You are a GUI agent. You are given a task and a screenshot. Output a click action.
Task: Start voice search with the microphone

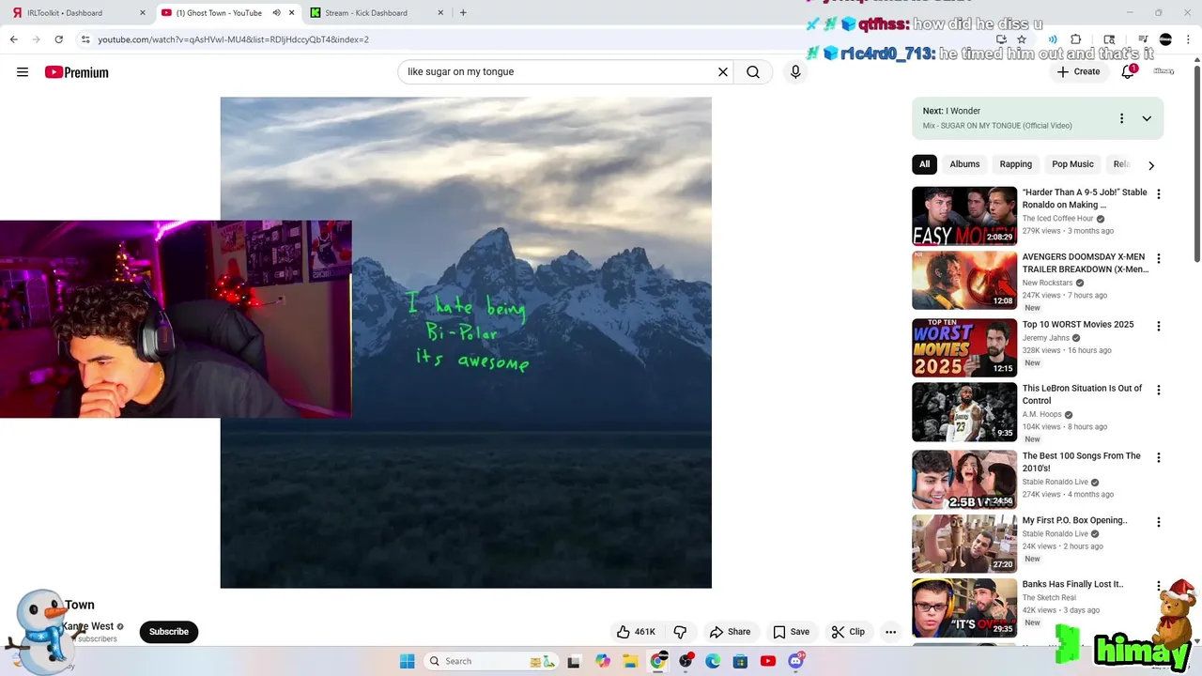pos(795,71)
